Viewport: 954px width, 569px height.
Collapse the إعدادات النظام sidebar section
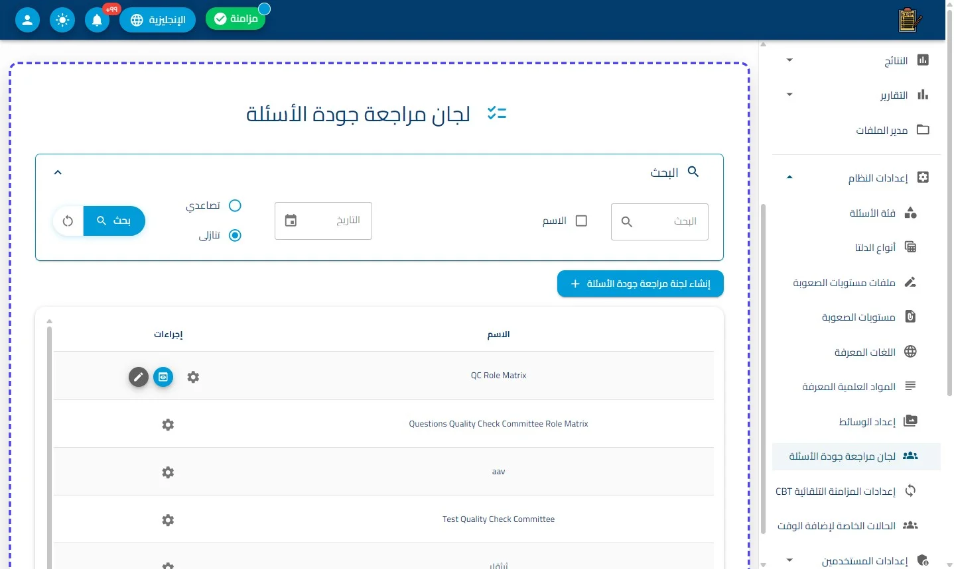pyautogui.click(x=789, y=177)
